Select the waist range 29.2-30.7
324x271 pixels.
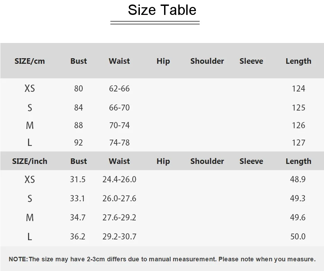point(119,236)
